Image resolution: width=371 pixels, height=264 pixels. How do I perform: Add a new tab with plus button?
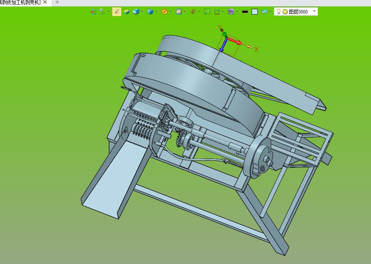57,2
